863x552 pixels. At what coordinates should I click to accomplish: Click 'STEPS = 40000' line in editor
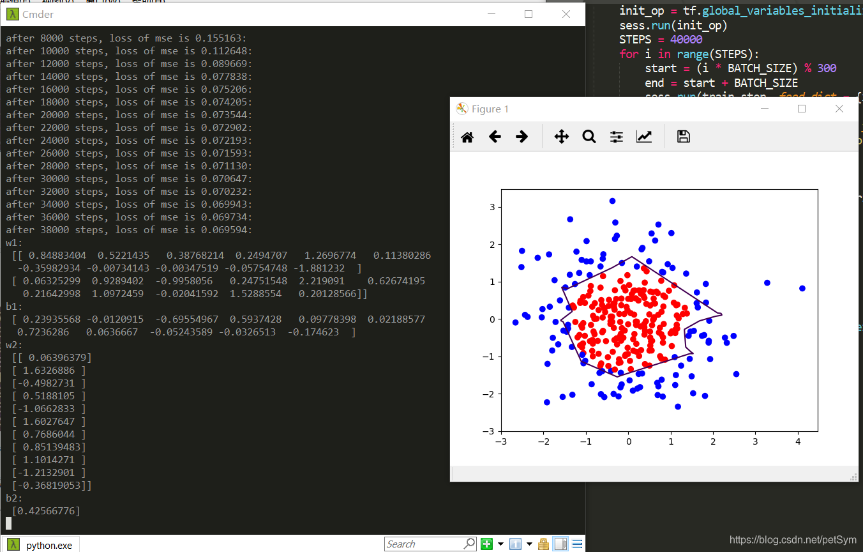coord(661,40)
